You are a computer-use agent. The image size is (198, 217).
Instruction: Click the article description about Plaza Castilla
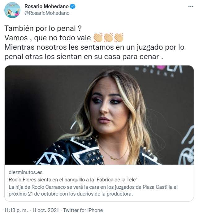pyautogui.click(x=93, y=190)
